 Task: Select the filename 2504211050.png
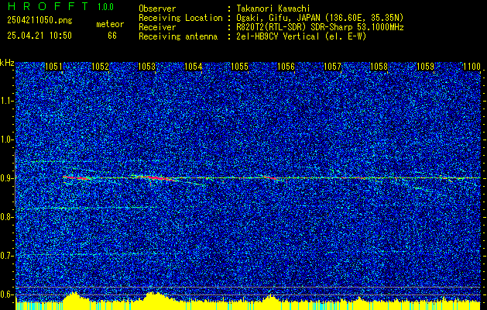(x=39, y=20)
